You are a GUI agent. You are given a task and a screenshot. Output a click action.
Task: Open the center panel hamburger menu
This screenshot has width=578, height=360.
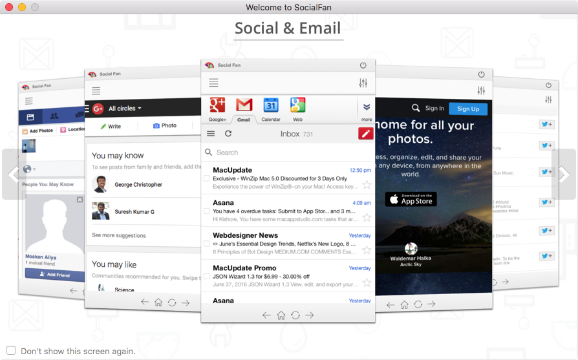[213, 83]
